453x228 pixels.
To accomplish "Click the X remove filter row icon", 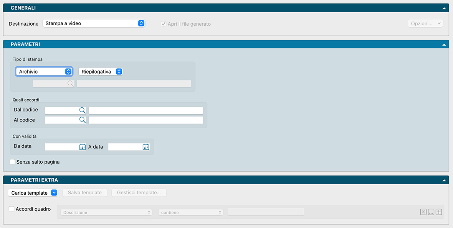I will (423, 212).
